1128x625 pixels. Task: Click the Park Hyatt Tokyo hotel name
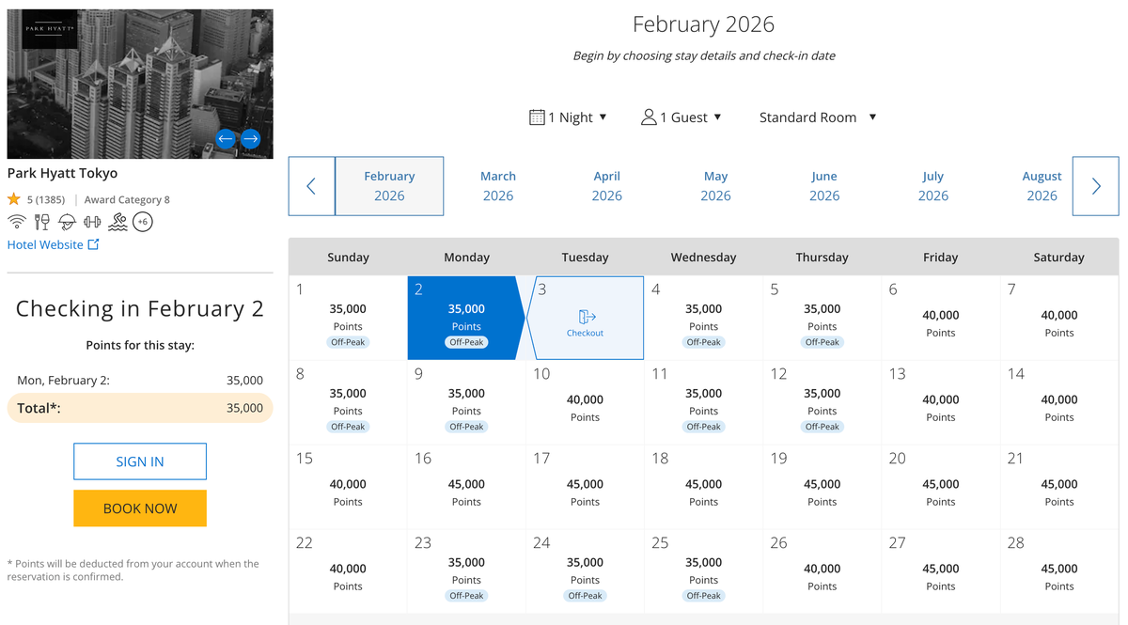63,173
